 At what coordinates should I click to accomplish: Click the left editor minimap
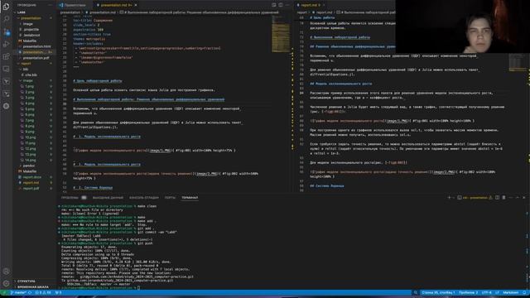point(281,34)
